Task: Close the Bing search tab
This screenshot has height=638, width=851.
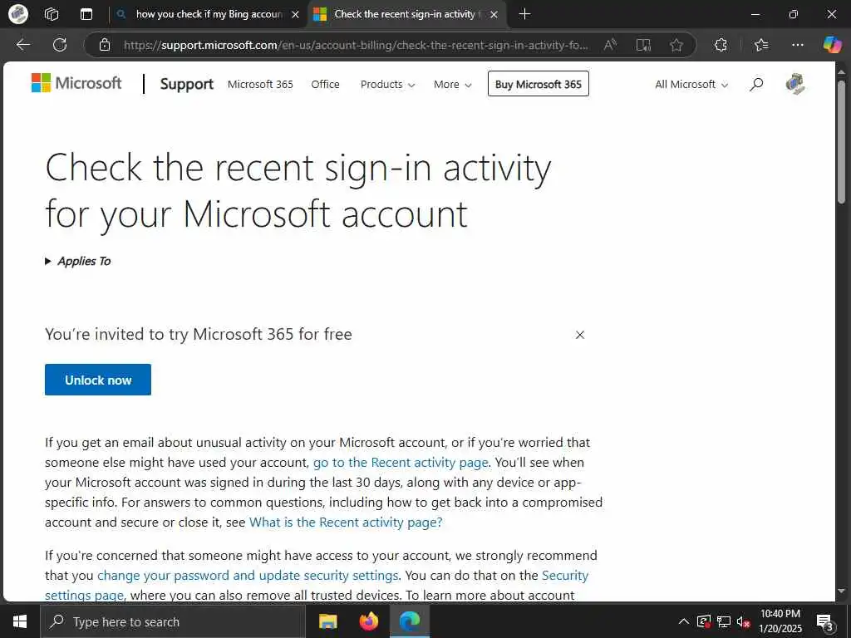Action: [x=295, y=15]
